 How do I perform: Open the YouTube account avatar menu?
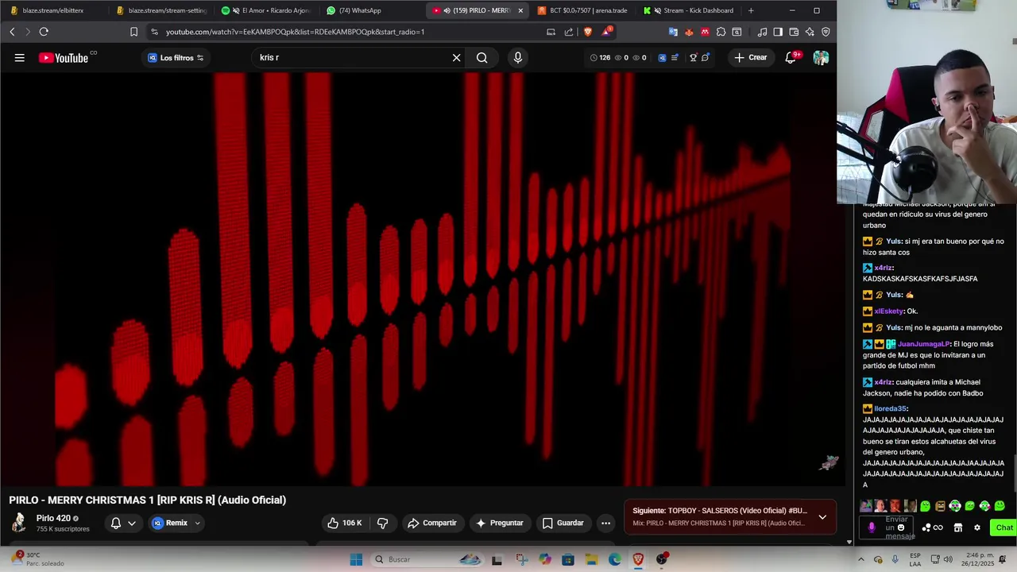[821, 57]
